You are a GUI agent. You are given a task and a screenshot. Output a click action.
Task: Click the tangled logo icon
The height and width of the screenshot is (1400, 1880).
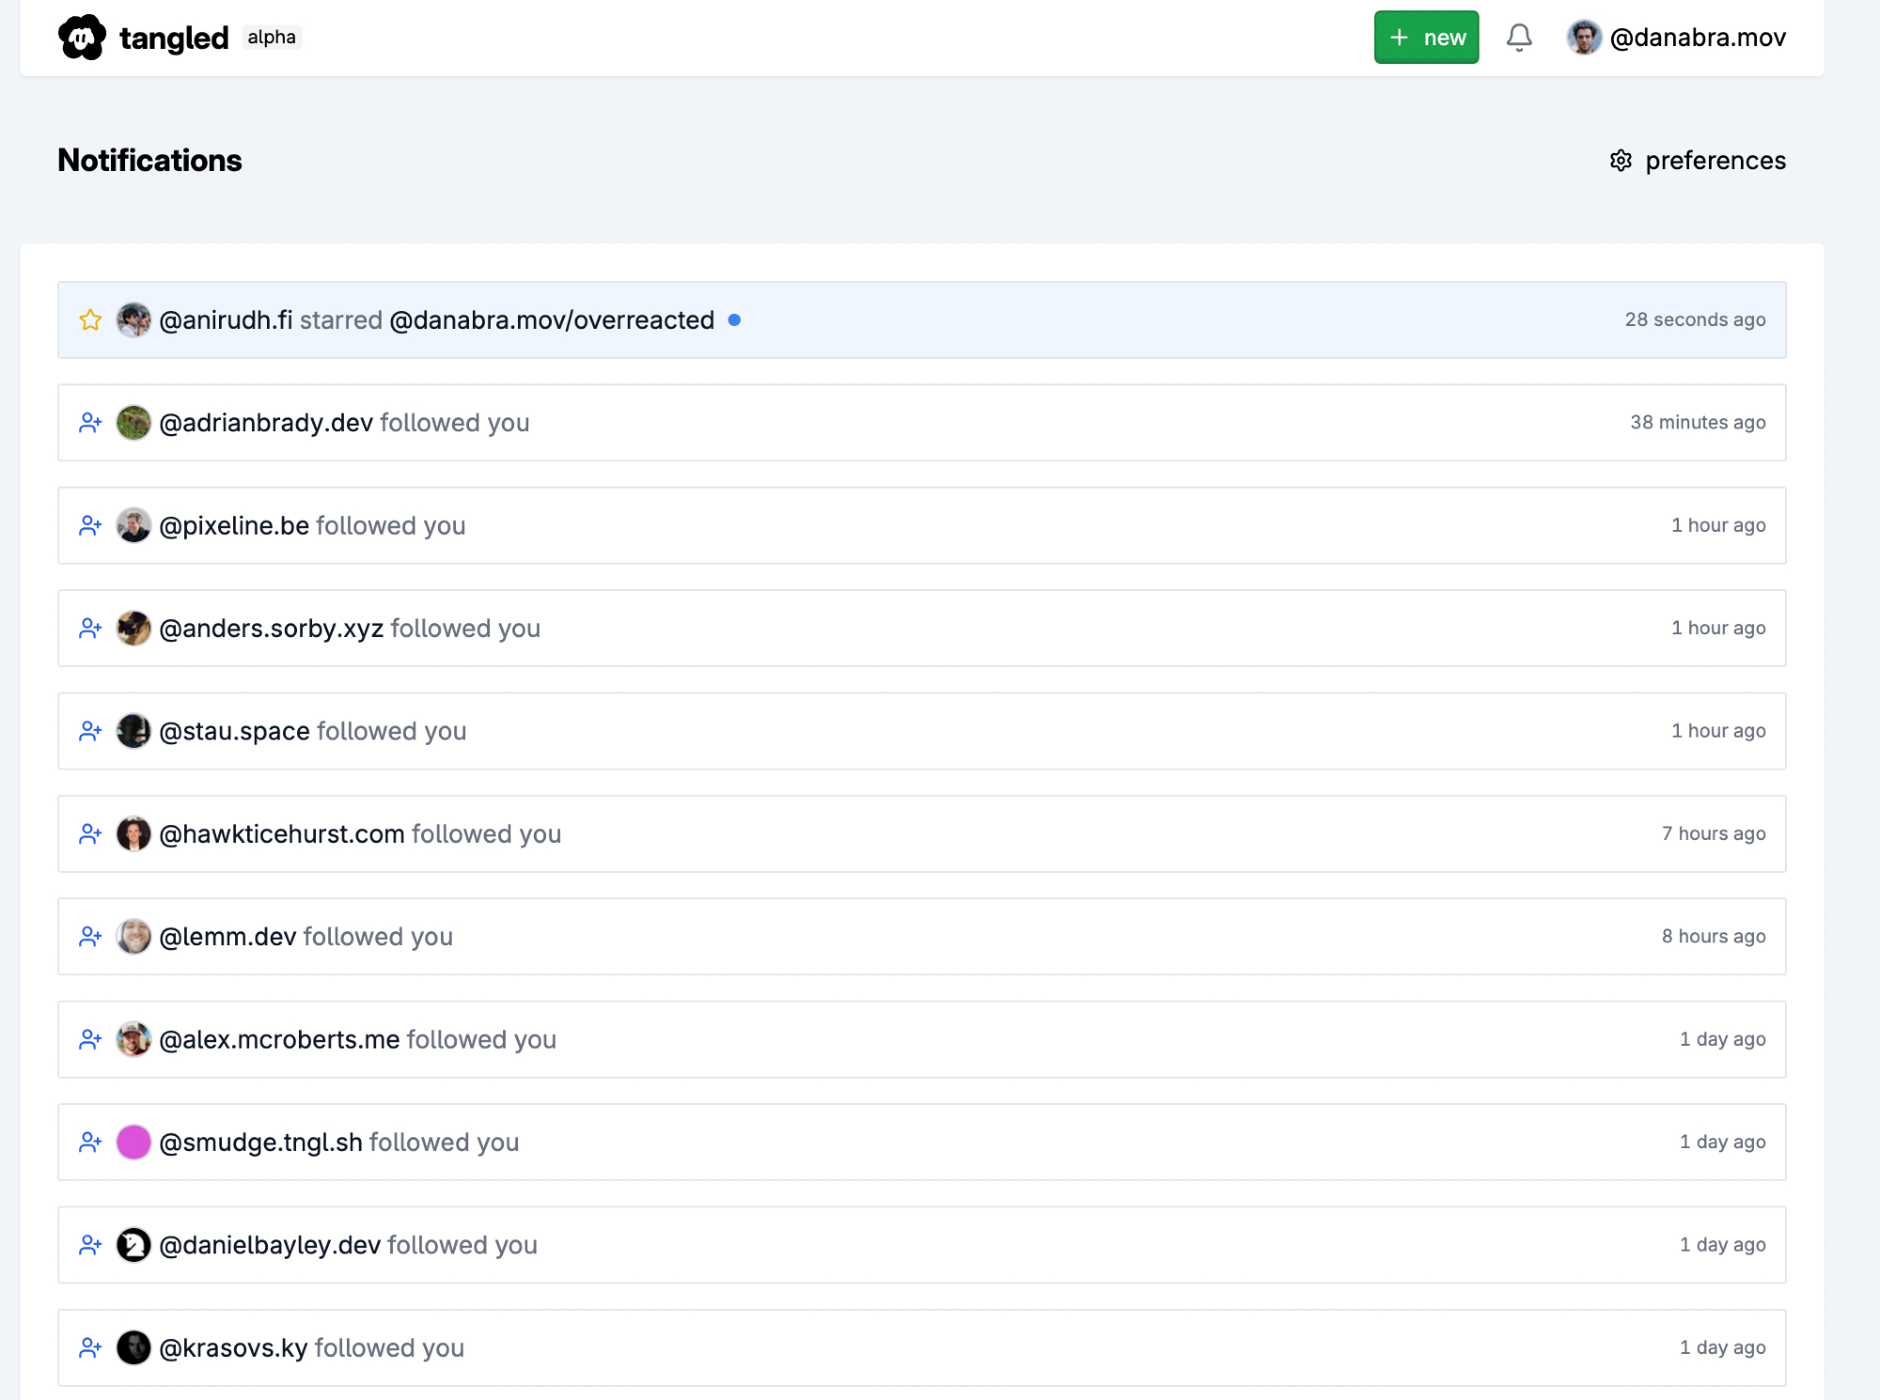click(82, 38)
